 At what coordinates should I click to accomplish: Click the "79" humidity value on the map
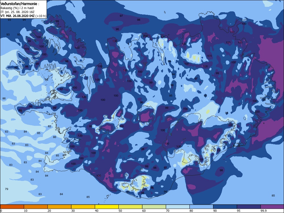7,189
